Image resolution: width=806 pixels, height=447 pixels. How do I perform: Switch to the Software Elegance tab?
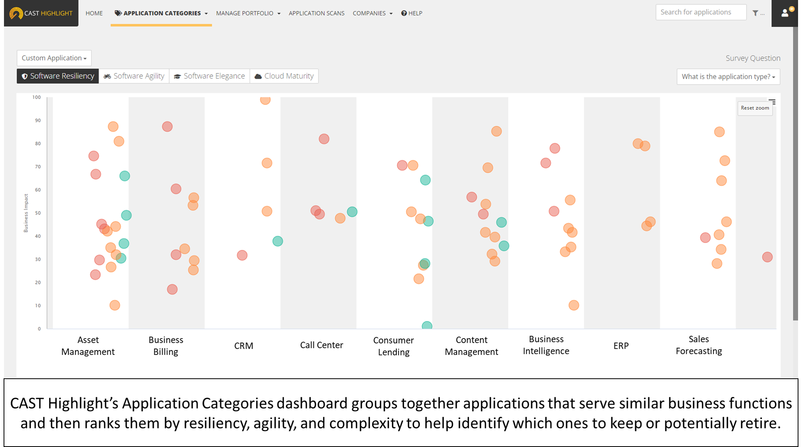[x=209, y=76]
